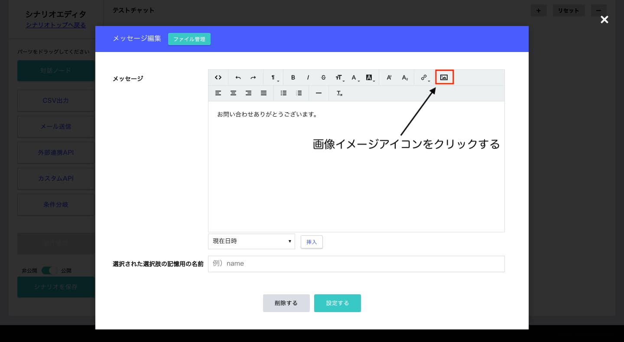Screen dimensions: 624x342
Task: Toggle the 非公開/公開 switch
Action: [50, 270]
